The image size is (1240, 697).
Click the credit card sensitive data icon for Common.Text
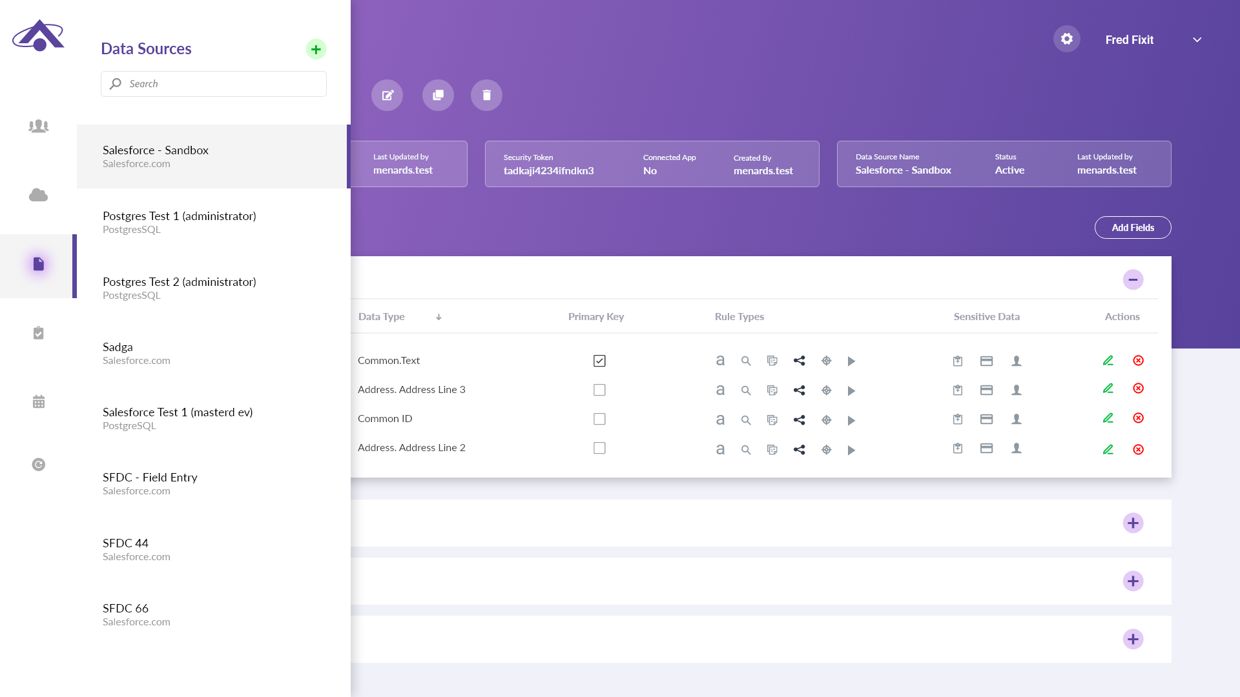click(986, 361)
